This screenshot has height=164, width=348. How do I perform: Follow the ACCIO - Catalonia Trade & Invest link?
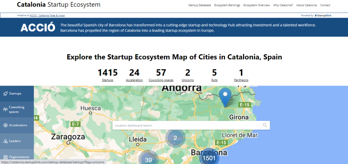pyautogui.click(x=47, y=15)
